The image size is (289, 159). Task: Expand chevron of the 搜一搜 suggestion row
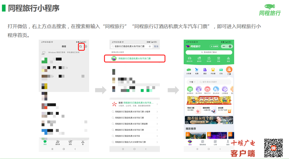(157, 104)
